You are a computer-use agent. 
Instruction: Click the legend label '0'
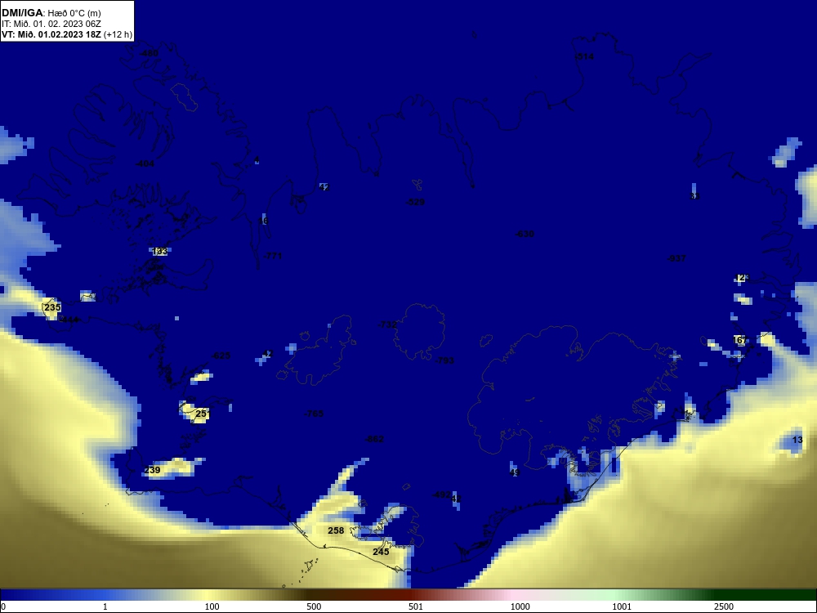[3, 606]
